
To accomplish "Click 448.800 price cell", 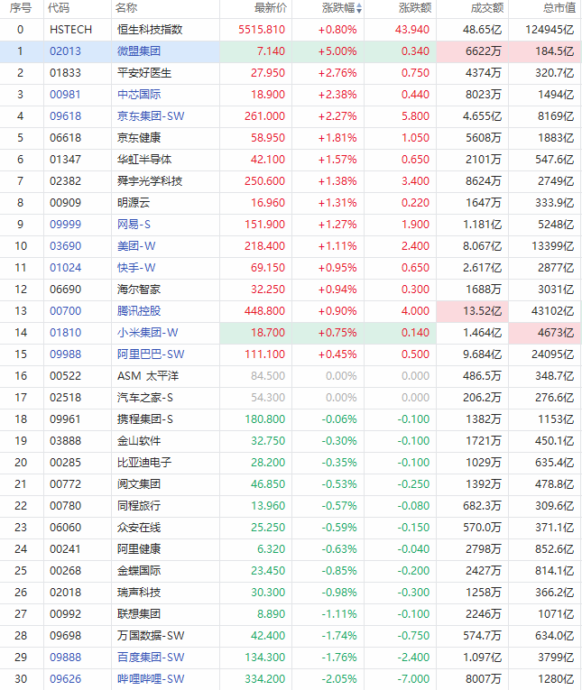I will (264, 310).
